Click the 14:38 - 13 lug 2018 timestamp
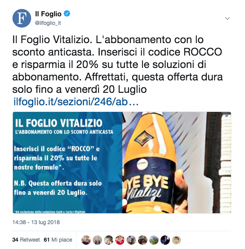The image size is (245, 249). click(36, 222)
